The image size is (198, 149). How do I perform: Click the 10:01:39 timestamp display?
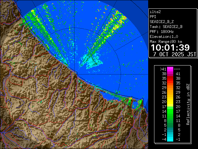[x=170, y=47]
